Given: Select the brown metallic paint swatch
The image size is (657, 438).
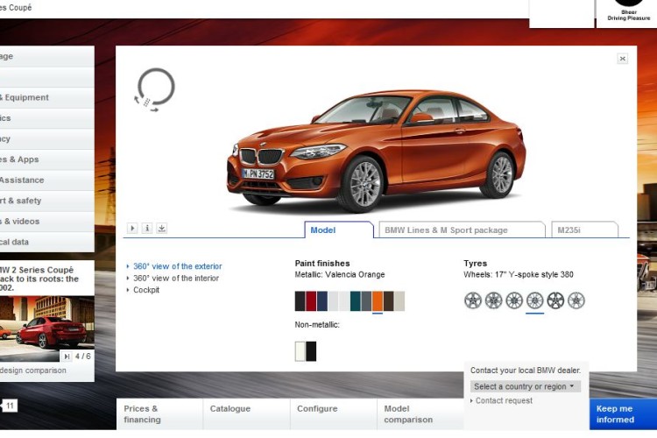Looking at the screenshot, I should click(x=388, y=301).
